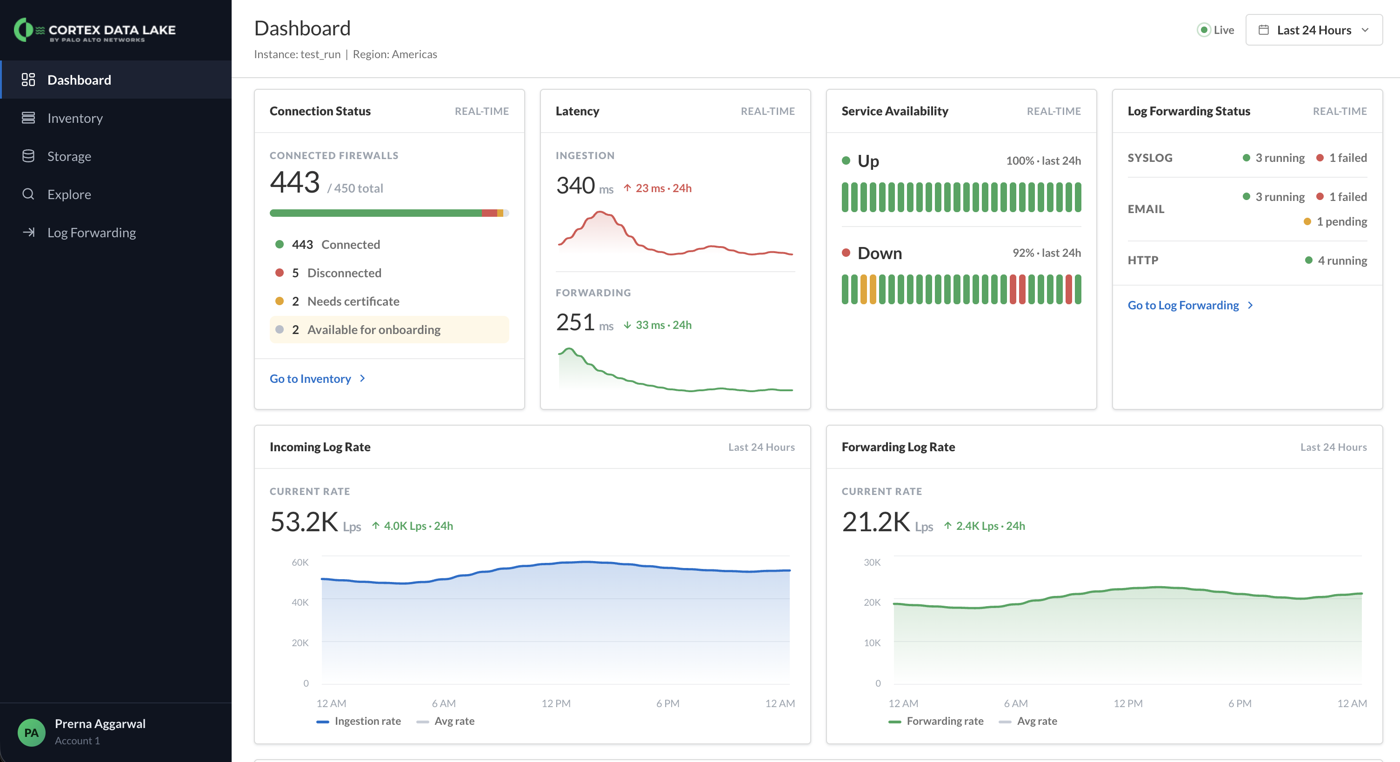The image size is (1400, 762).
Task: Click the Cortex Data Lake logo
Action: 94,30
